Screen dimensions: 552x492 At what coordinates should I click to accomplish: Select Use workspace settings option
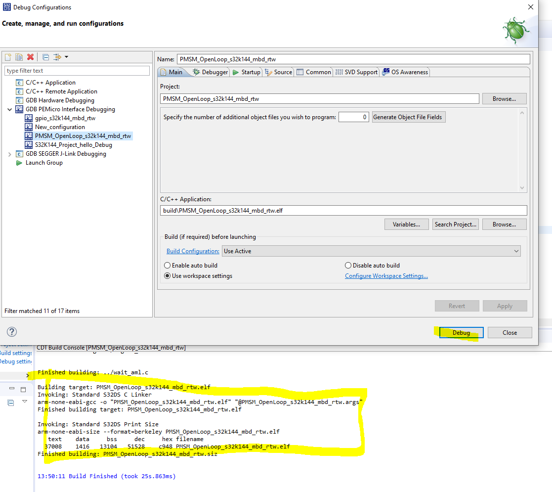(x=167, y=275)
